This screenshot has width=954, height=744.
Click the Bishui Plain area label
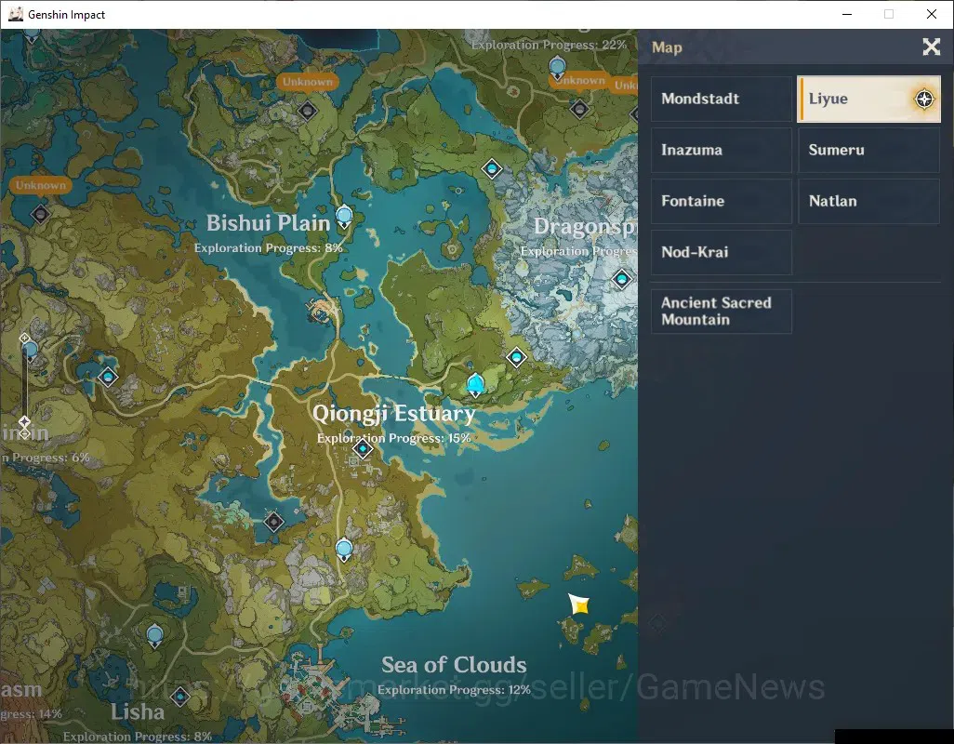click(x=269, y=223)
